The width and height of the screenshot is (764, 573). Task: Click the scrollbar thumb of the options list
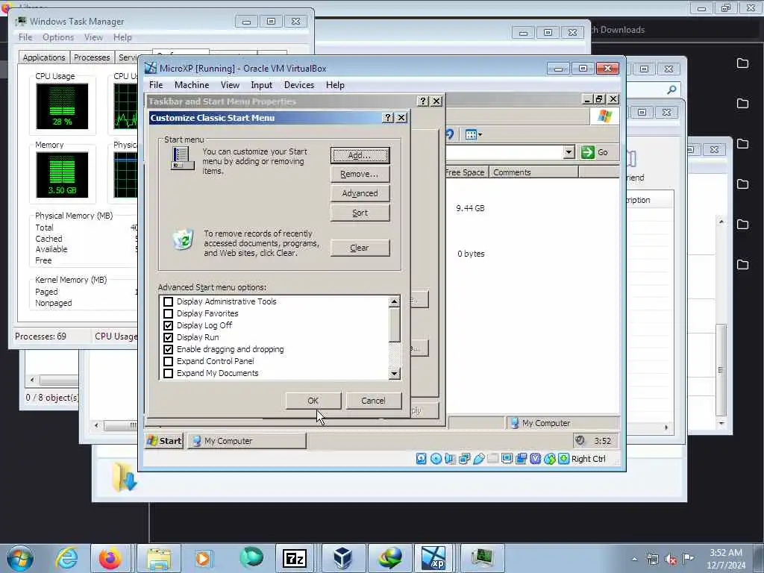[394, 325]
